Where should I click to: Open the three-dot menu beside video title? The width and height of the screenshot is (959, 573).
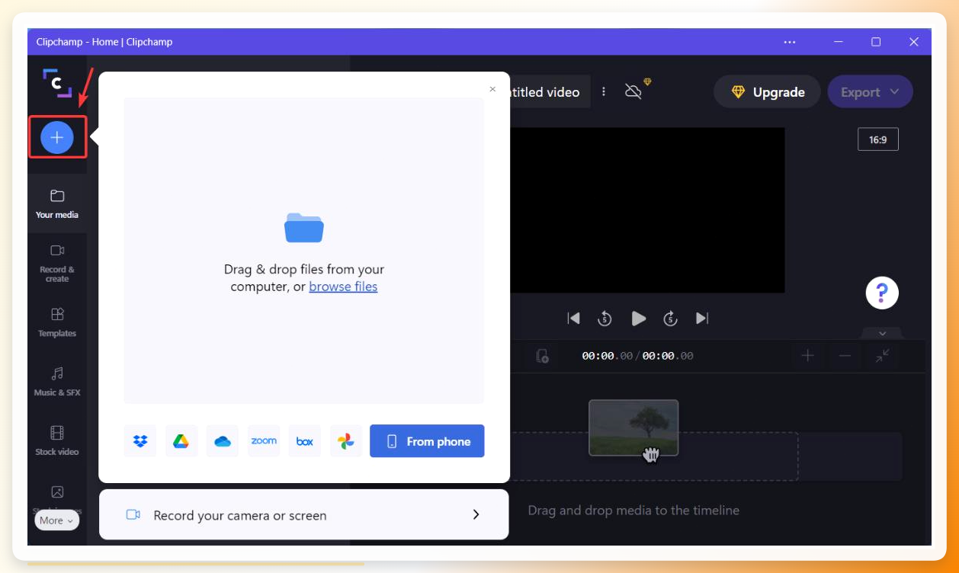tap(604, 91)
